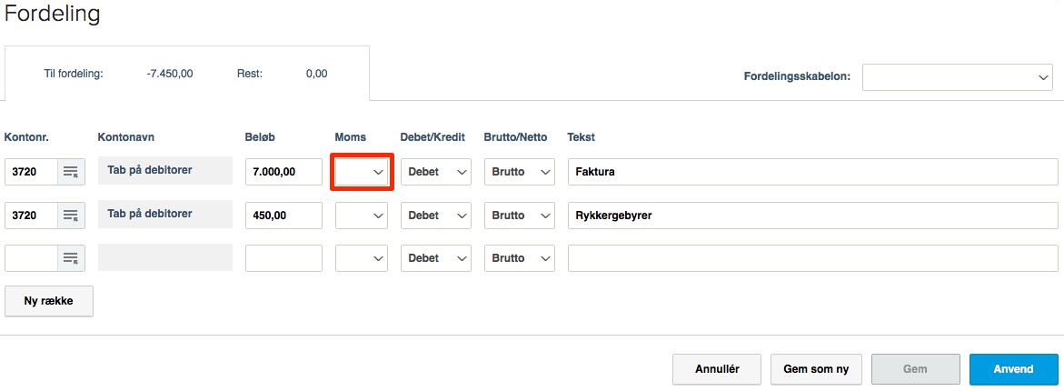Open Debet/Kredit dropdown in the Faktura row
Screen dimensions: 1064x391
pyautogui.click(x=436, y=172)
